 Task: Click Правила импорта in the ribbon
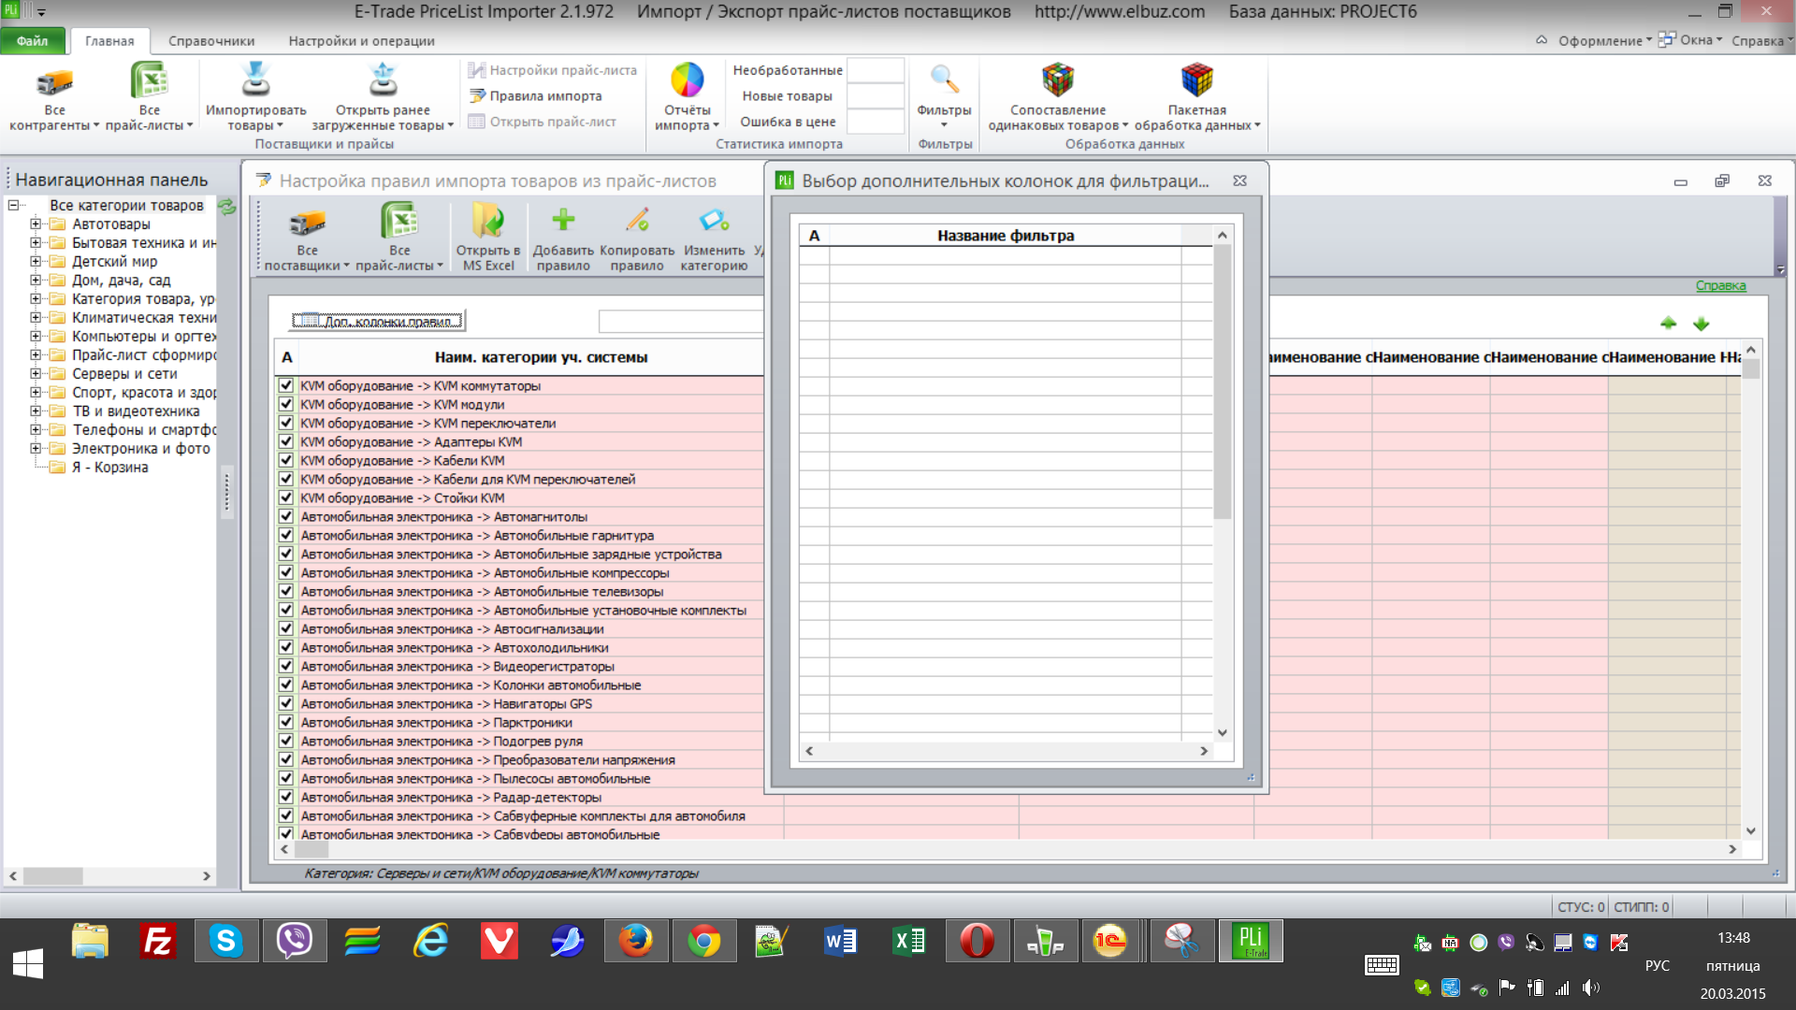click(x=535, y=95)
